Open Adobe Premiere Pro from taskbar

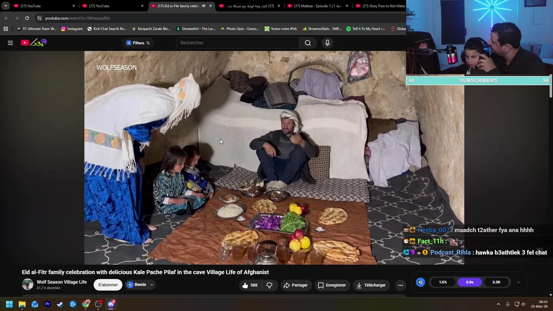click(x=48, y=304)
